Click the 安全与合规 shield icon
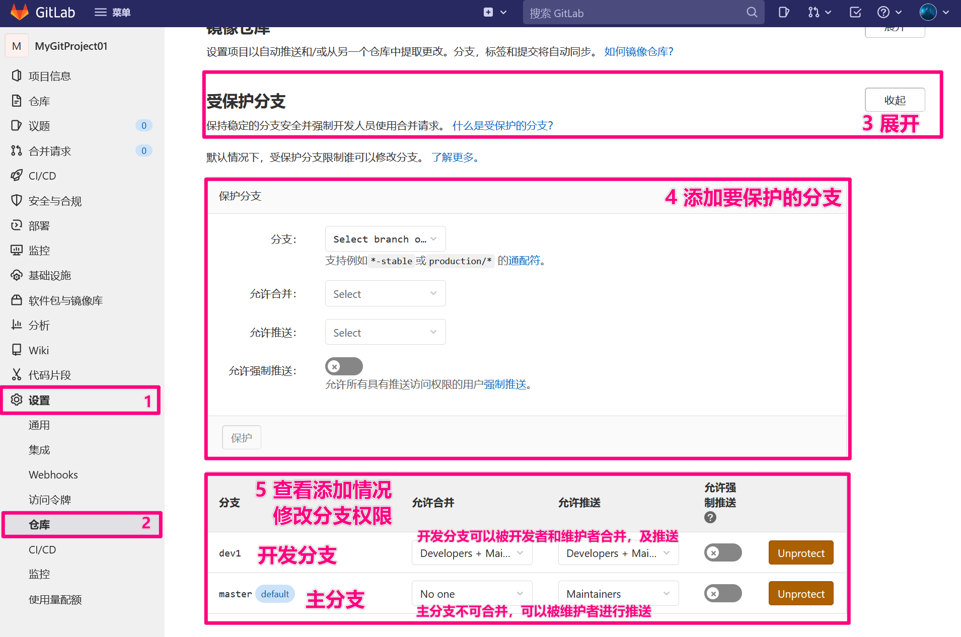The height and width of the screenshot is (637, 961). coord(17,200)
